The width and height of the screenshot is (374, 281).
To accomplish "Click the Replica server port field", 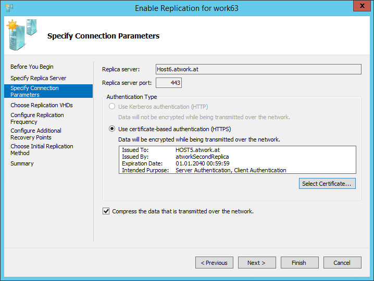I will click(x=169, y=83).
